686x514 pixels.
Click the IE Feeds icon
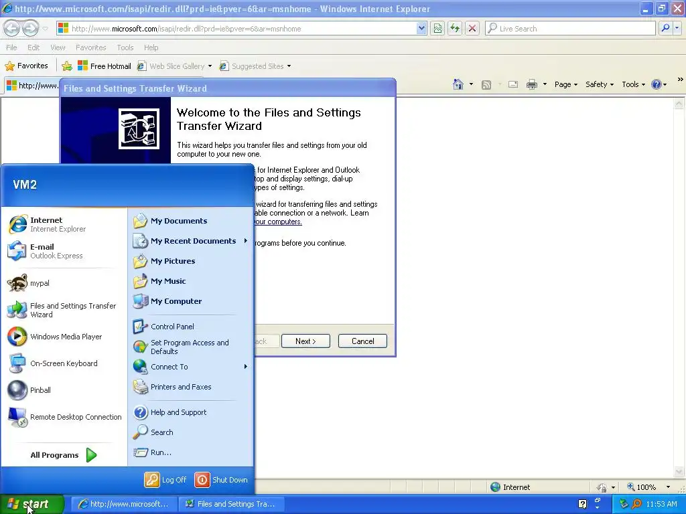486,85
